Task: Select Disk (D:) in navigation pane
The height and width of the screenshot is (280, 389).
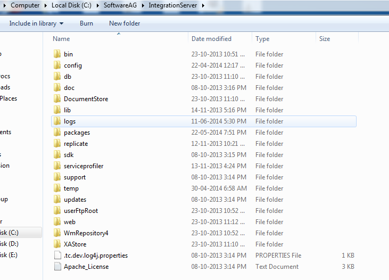Action: click(9, 244)
